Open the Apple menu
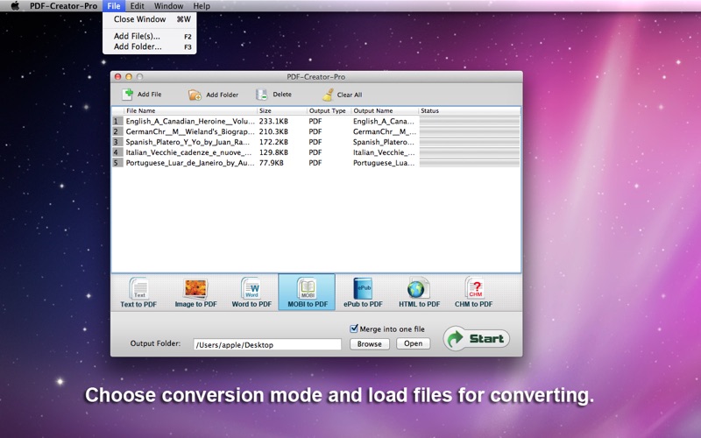Viewport: 701px width, 438px height. coord(15,6)
